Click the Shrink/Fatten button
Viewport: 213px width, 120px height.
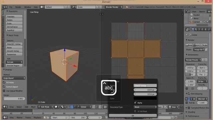[x=14, y=27]
